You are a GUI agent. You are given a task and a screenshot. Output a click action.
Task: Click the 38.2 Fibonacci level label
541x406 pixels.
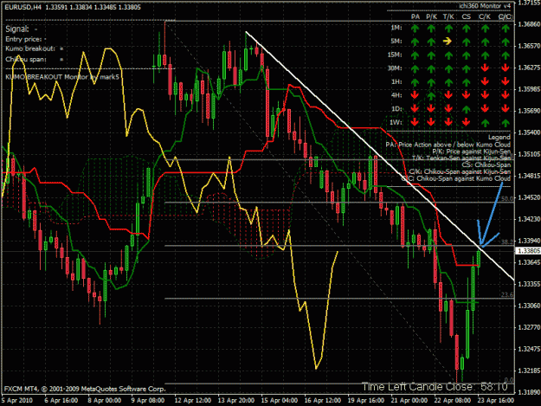click(507, 242)
